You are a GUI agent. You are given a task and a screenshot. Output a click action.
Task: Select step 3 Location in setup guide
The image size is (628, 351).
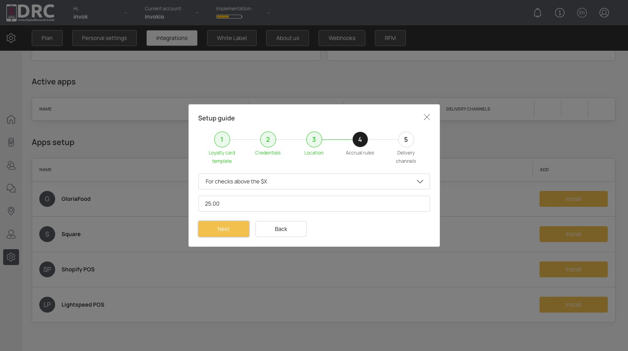[x=314, y=139]
